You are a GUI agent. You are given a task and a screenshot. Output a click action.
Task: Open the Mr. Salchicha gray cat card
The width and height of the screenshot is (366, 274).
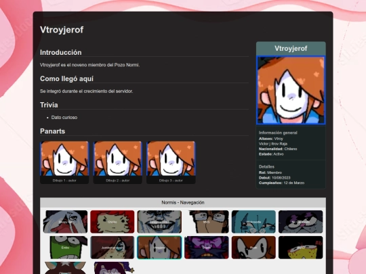(x=301, y=222)
